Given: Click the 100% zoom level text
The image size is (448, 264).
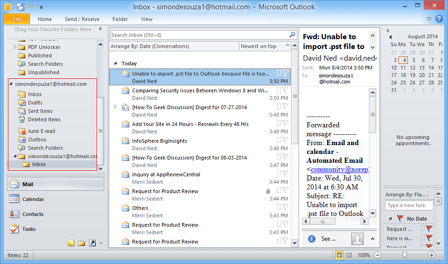Looking at the screenshot, I should (364, 255).
